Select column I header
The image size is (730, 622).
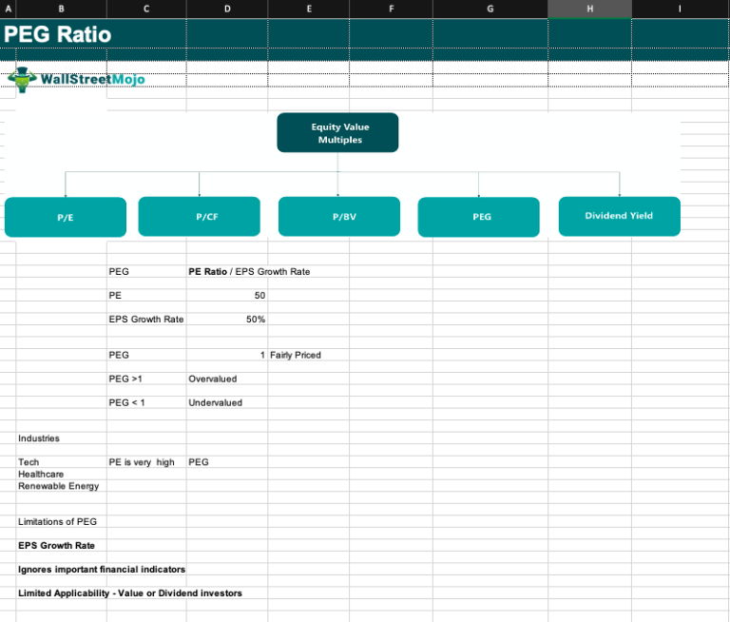[681, 9]
